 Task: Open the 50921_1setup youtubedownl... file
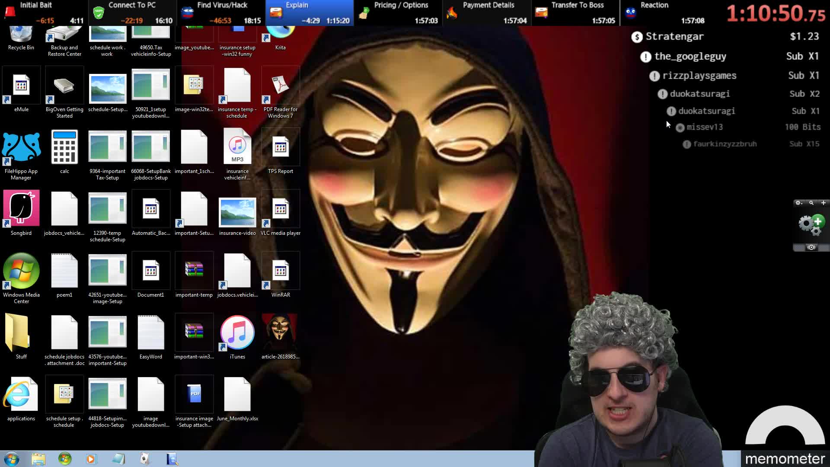(x=151, y=85)
